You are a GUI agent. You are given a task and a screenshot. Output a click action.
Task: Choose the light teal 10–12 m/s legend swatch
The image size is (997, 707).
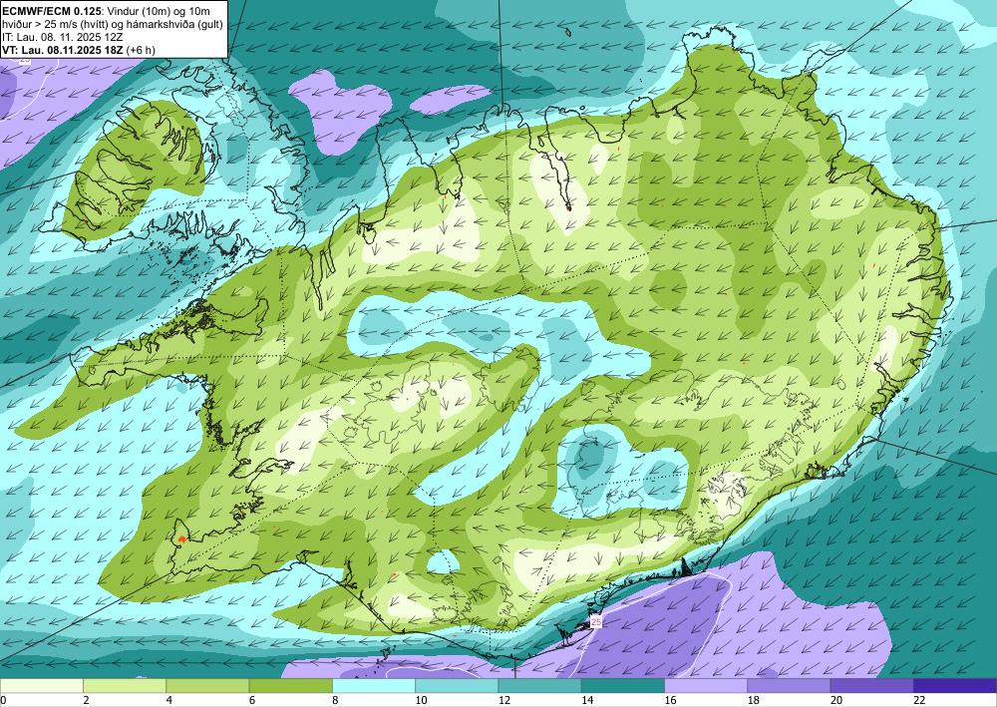pos(457,686)
